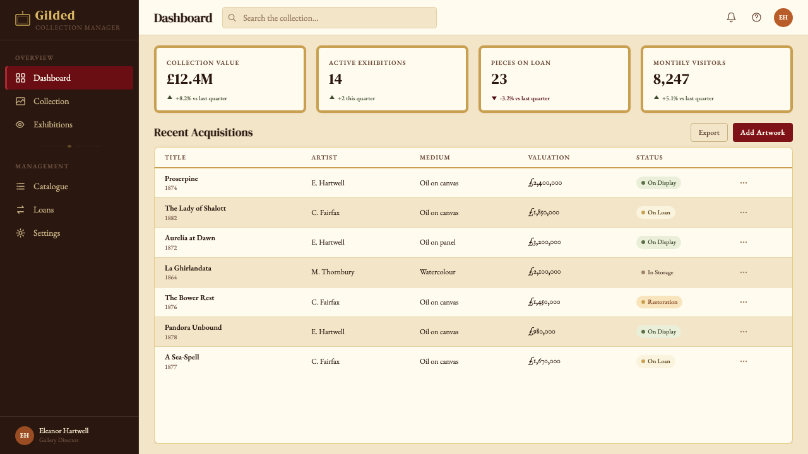Select the Aurelia at Dawn title
Viewport: 808px width, 454px height.
point(190,238)
